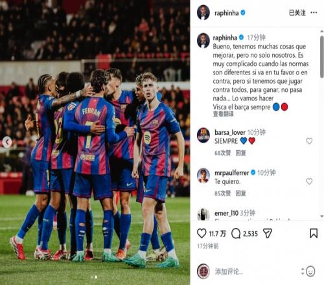Reply to mrpaulferrer's comment via 回复
The height and width of the screenshot is (285, 324).
[x=240, y=193]
